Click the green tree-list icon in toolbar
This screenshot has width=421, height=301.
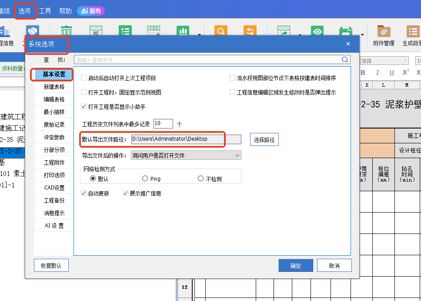125,30
